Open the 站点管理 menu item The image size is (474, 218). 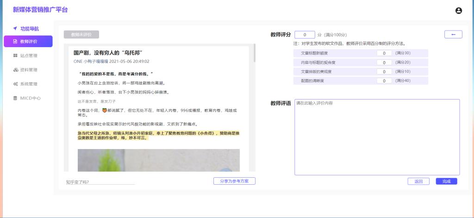point(28,56)
